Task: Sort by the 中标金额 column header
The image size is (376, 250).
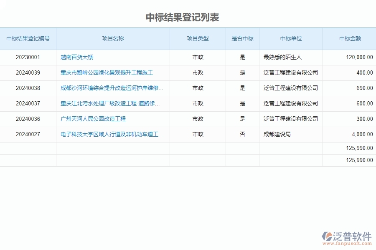Action: (x=349, y=38)
